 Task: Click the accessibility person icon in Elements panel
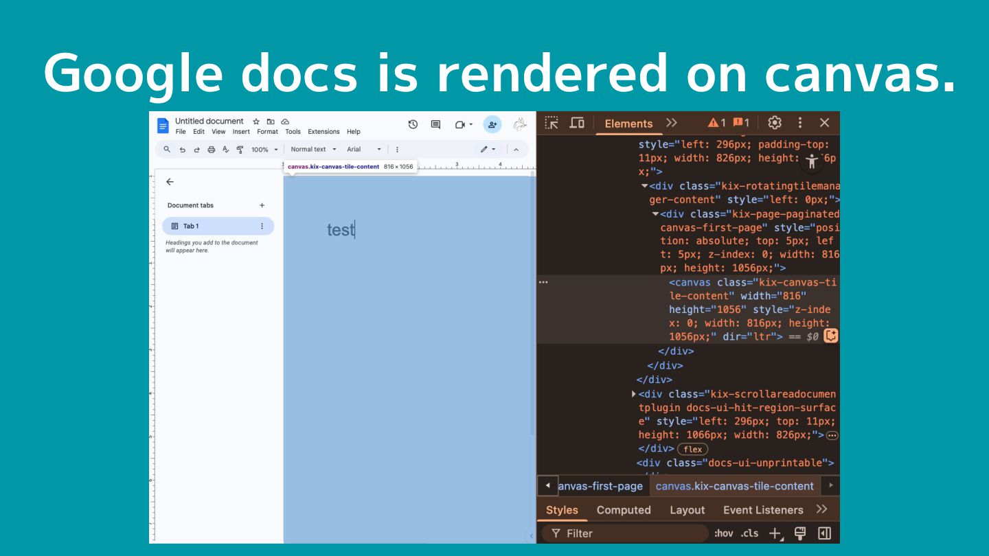(x=812, y=161)
